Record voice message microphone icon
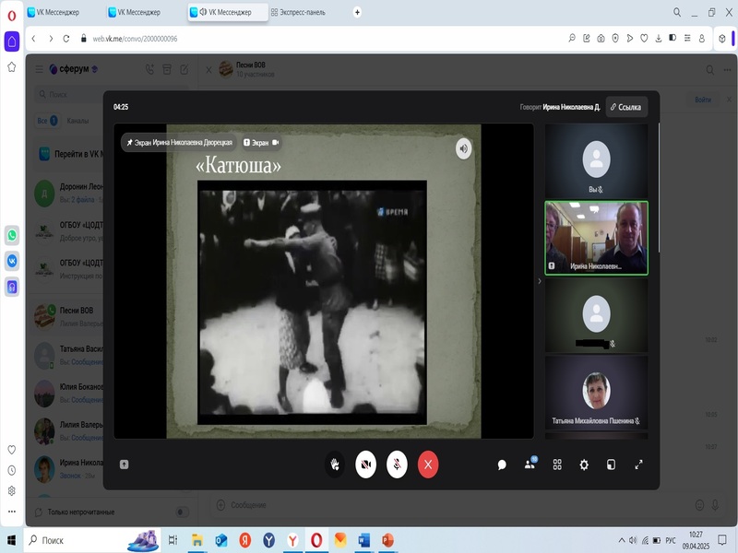Screen dimensions: 738x553 [716, 505]
